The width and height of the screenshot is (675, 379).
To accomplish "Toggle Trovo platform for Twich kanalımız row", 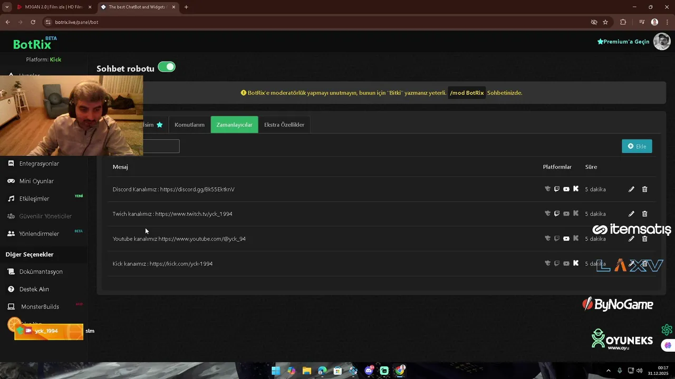I will [547, 214].
